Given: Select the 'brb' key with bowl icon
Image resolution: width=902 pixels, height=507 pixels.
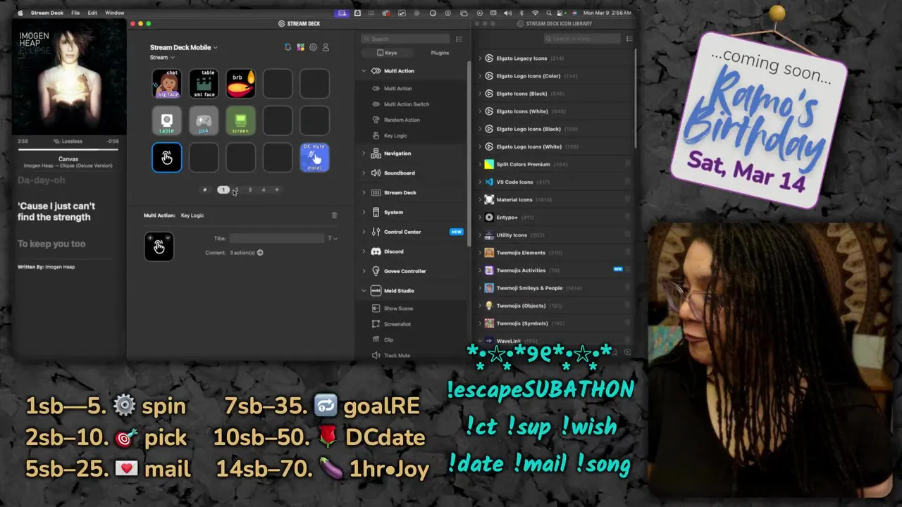Looking at the screenshot, I should click(x=240, y=84).
